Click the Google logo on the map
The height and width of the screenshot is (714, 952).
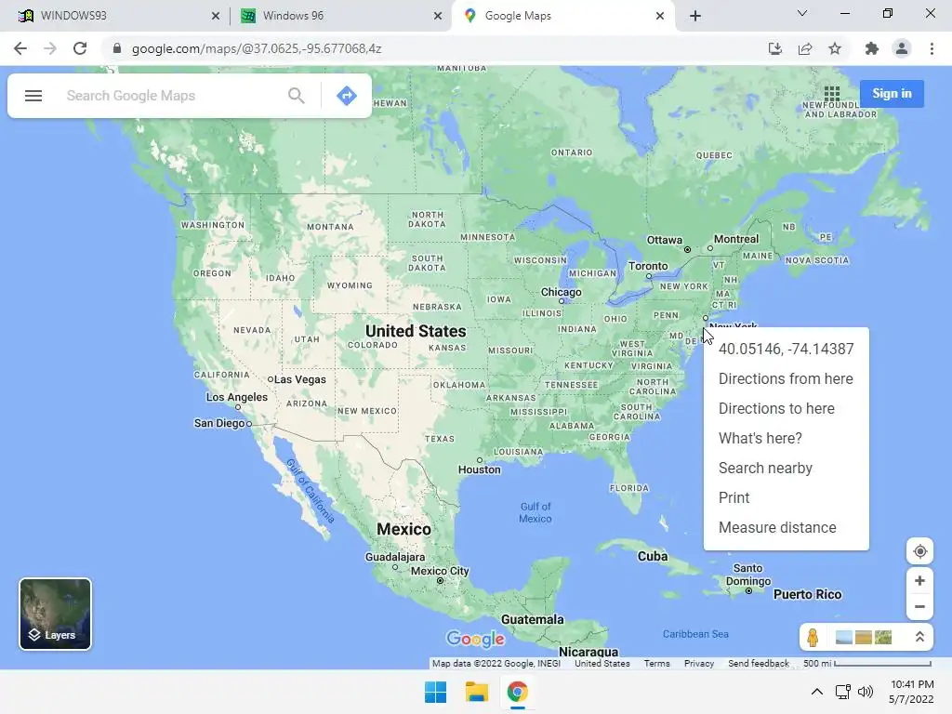tap(475, 638)
